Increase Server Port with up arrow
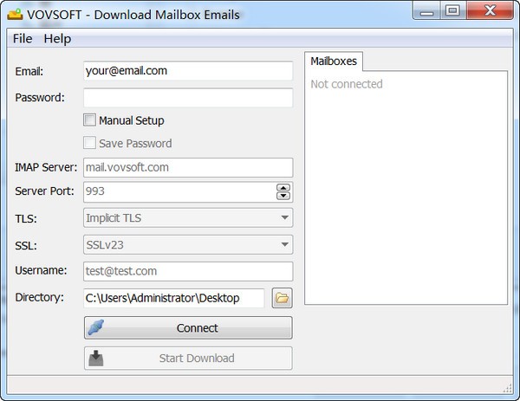 (x=283, y=188)
